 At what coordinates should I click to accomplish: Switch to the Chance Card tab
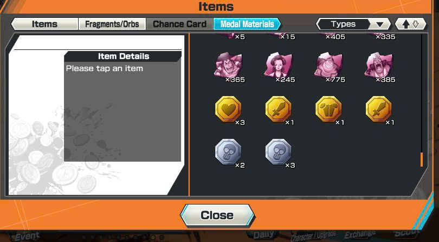click(179, 24)
